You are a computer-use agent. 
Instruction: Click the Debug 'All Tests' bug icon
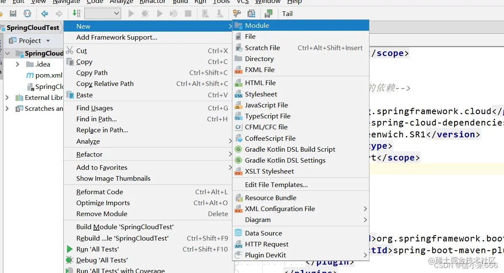coord(70,260)
